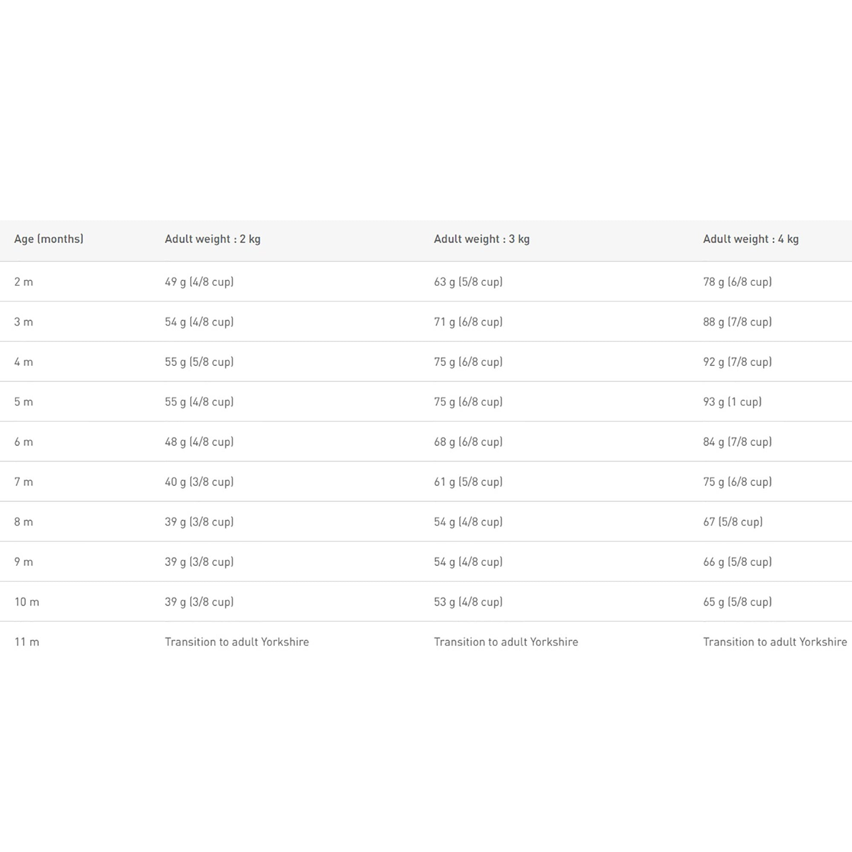Select the 63 g (5/8 cup) cell
Screen dimensions: 852x852
[468, 282]
